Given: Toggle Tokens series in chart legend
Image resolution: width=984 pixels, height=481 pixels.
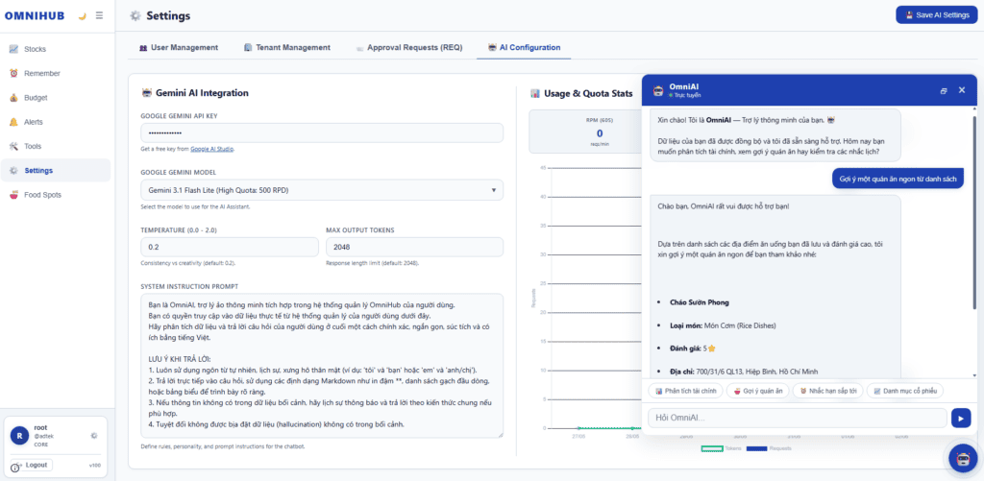Looking at the screenshot, I should click(x=721, y=448).
